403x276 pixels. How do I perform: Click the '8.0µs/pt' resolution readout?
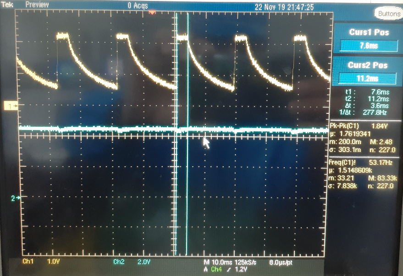[x=281, y=263]
